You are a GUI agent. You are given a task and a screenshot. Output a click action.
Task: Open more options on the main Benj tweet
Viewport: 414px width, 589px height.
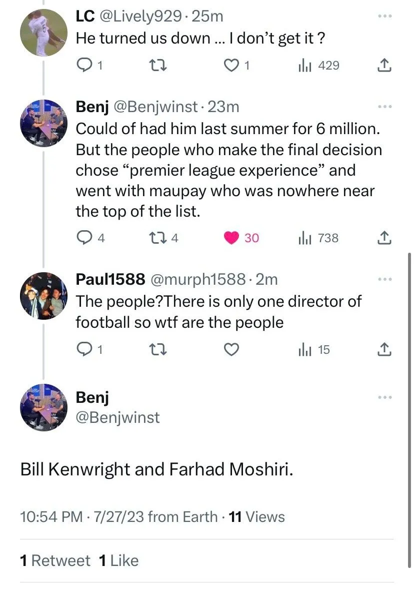click(384, 397)
